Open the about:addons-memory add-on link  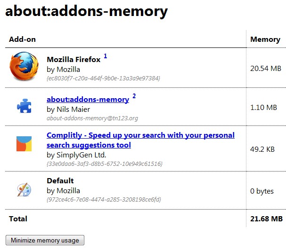[88, 100]
